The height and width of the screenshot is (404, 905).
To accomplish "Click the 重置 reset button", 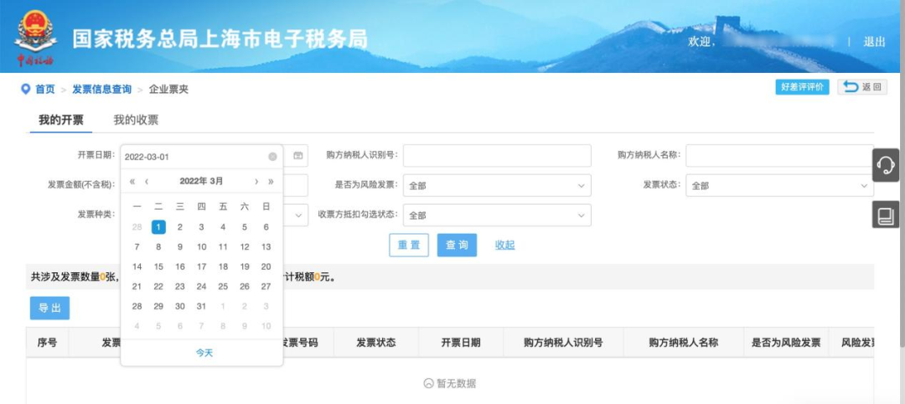I will (409, 245).
